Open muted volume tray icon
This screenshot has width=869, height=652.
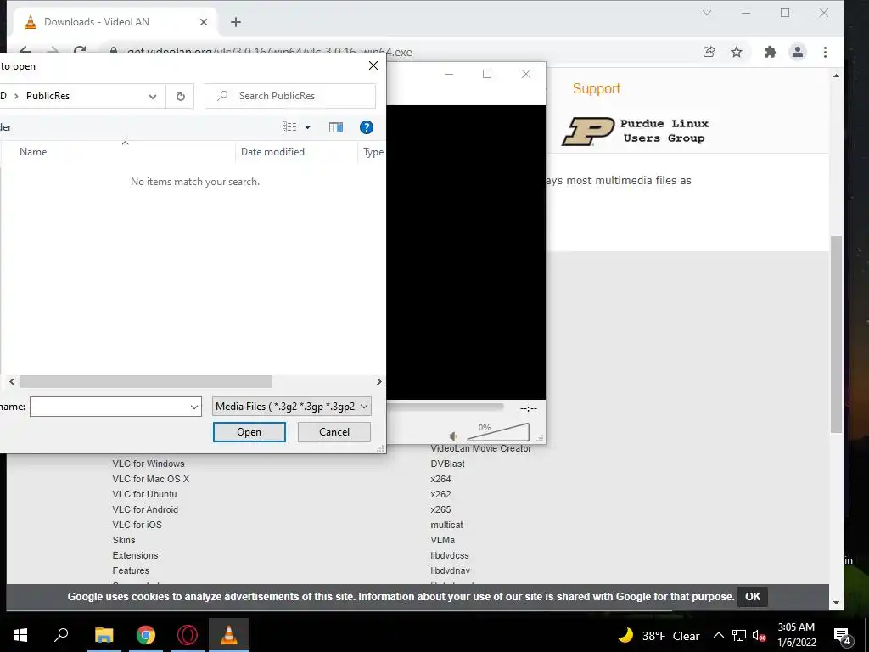(x=759, y=635)
